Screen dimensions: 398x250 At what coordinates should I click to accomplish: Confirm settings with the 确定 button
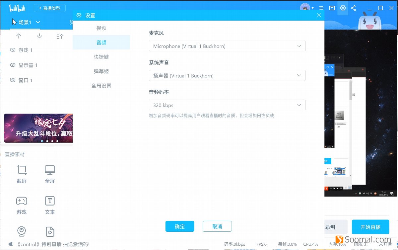(x=180, y=226)
